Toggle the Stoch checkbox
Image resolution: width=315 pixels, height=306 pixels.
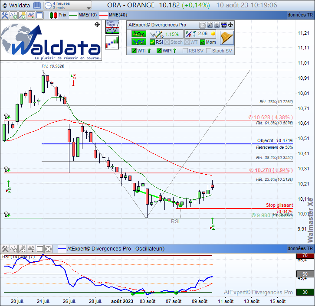[x=167, y=42]
